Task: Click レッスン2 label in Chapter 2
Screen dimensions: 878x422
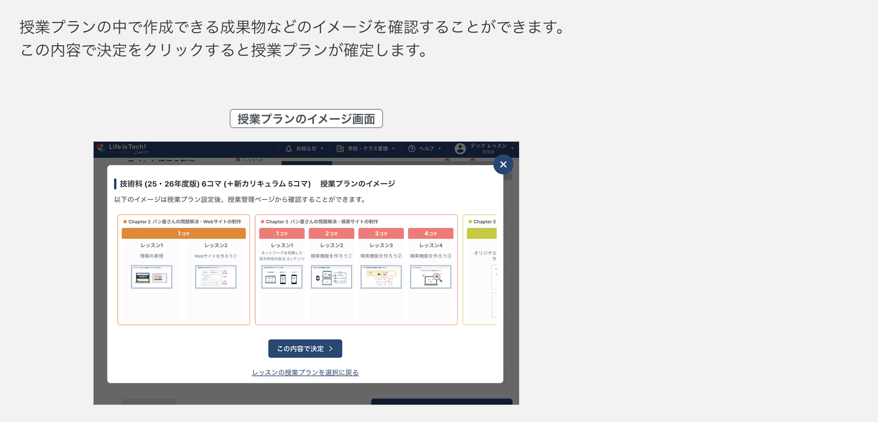Action: click(216, 245)
